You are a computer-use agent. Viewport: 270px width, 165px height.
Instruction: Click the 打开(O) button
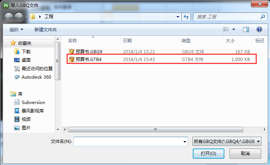click(208, 154)
